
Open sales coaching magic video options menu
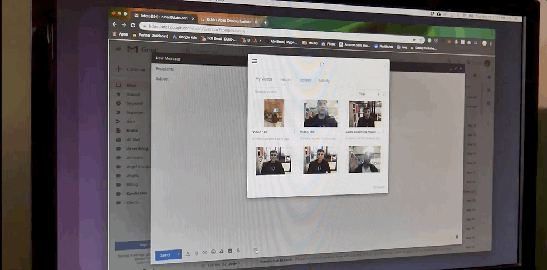pos(384,132)
